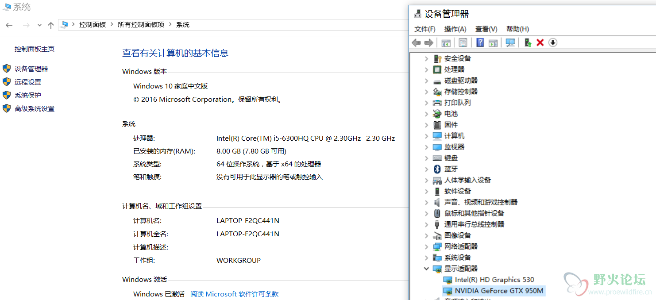
Task: Click the shield icon beside 高级系统设置
Action: pyautogui.click(x=7, y=108)
